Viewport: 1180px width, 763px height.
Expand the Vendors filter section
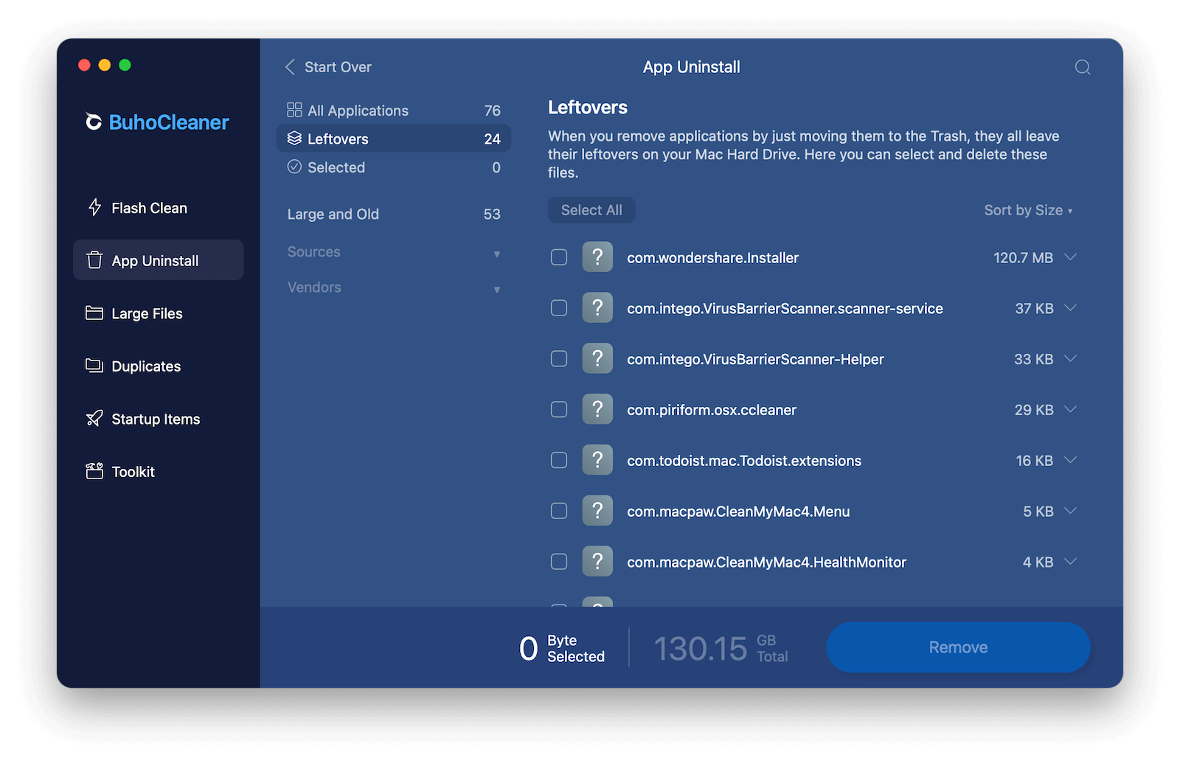[394, 288]
